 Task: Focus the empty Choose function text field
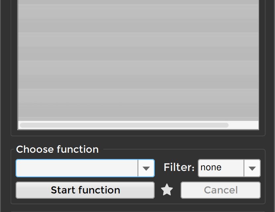click(x=77, y=168)
